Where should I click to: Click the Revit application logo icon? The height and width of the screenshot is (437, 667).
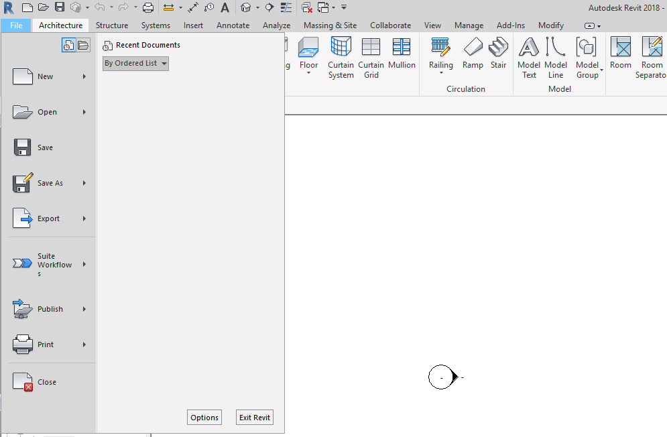[9, 7]
